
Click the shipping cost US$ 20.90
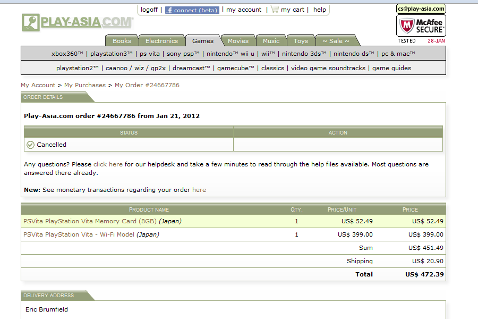(x=428, y=261)
